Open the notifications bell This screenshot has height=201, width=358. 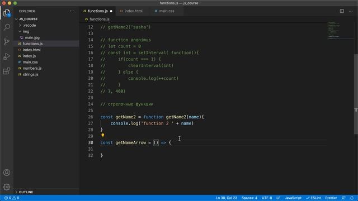pos(352,198)
